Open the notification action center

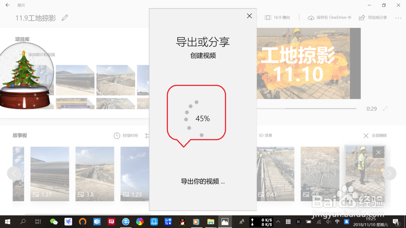395,222
